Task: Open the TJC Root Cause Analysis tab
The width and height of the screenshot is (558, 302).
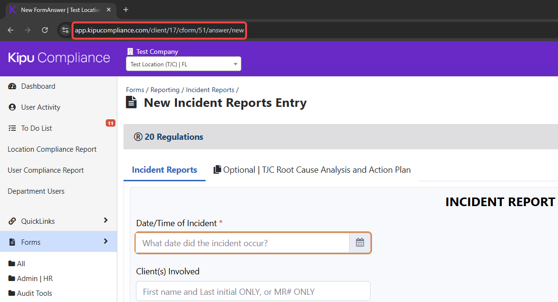Action: point(312,170)
